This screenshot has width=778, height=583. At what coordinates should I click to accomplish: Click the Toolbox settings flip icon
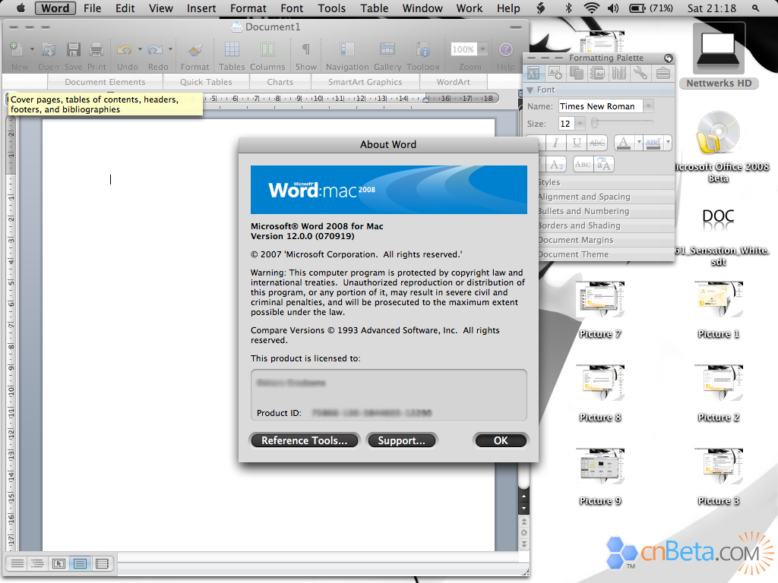tap(669, 58)
